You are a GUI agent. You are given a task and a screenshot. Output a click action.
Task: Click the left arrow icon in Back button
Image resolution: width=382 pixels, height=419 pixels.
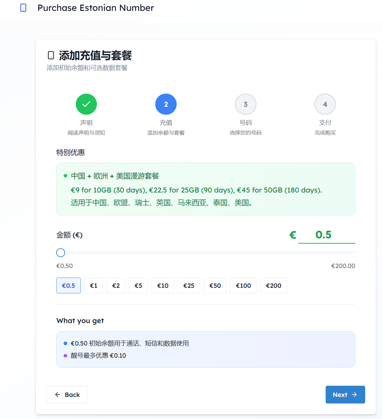point(58,395)
